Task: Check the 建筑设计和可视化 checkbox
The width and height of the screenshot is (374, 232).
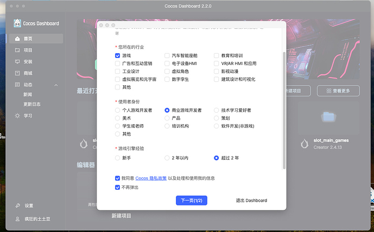Action: coord(217,79)
